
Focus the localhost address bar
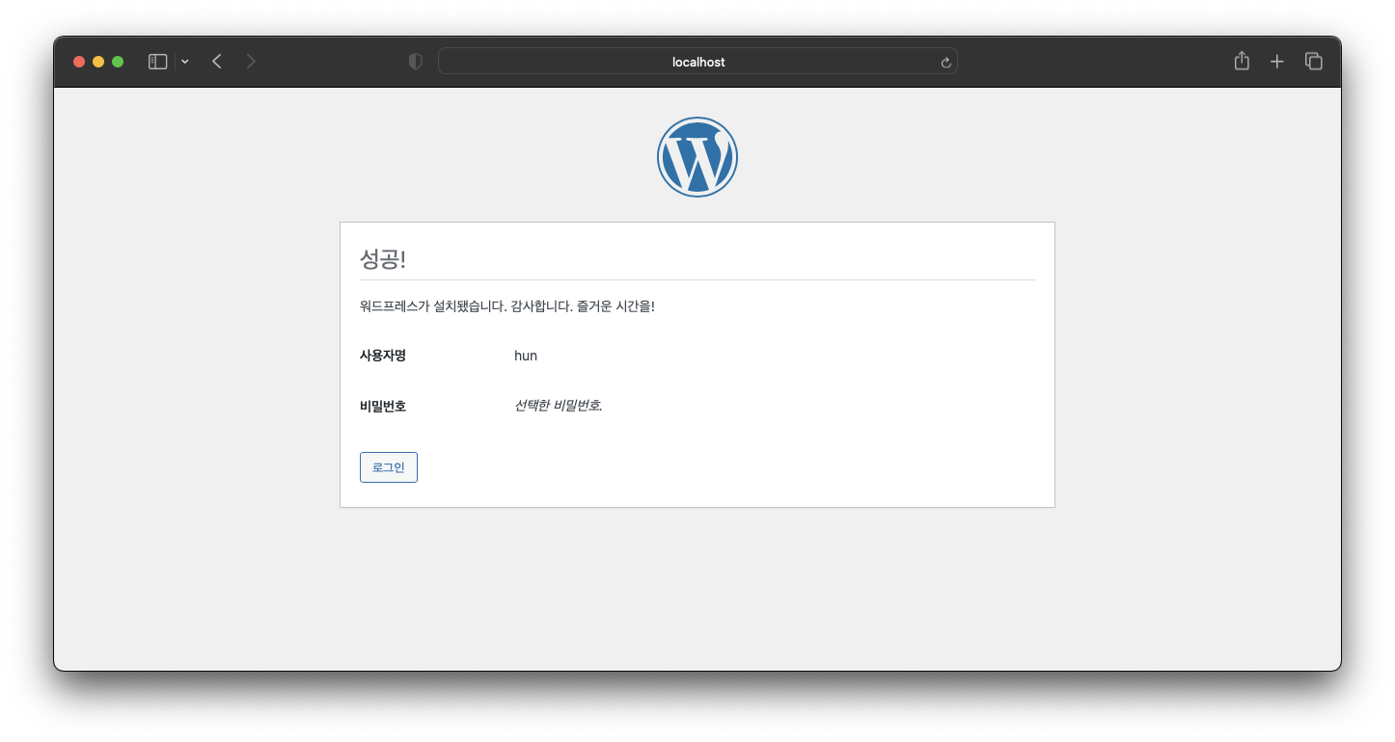pyautogui.click(x=697, y=62)
